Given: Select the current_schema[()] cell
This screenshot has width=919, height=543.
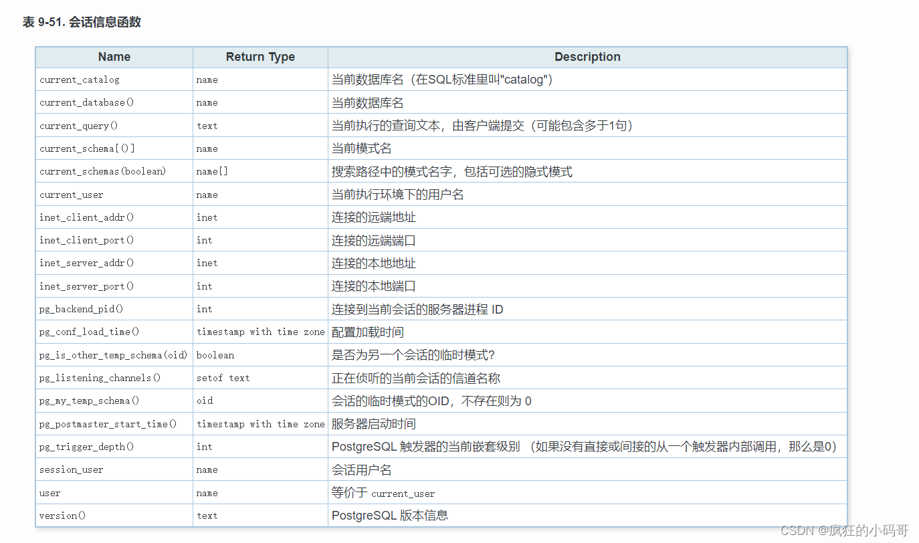Looking at the screenshot, I should 114,148.
